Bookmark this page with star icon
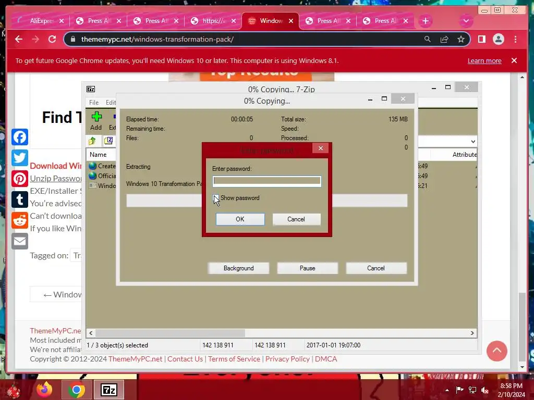The image size is (534, 400). 461,40
